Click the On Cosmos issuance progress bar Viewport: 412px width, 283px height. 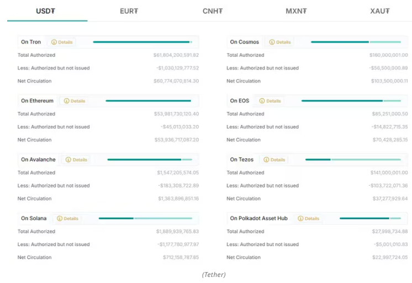[x=356, y=42]
